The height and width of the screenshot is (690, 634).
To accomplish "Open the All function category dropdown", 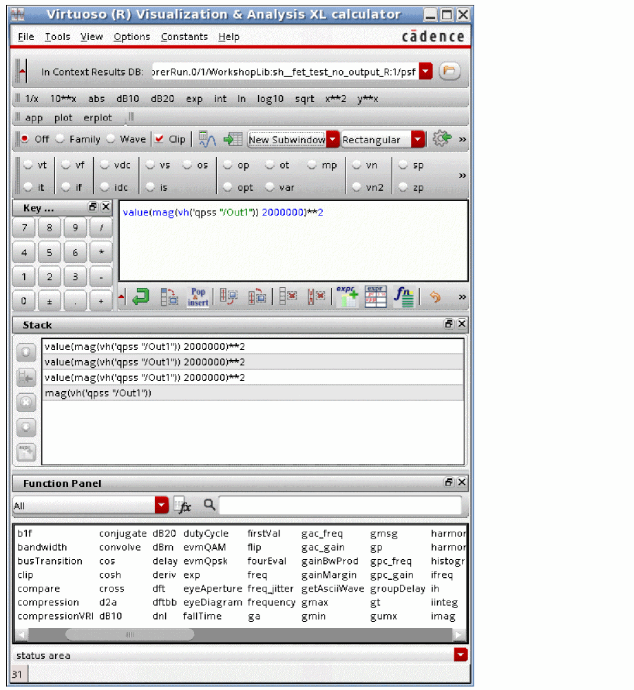I will point(162,505).
